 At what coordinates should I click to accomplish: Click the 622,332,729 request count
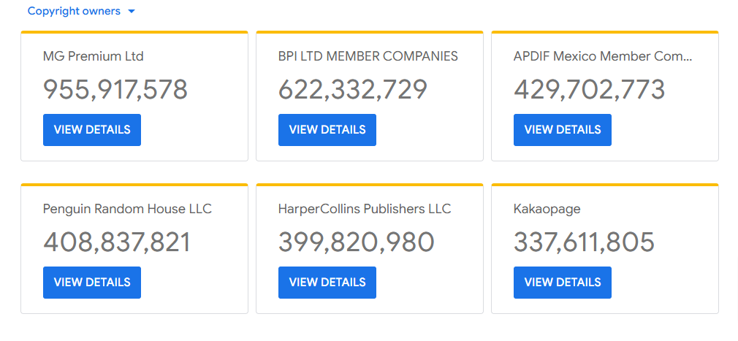[353, 89]
